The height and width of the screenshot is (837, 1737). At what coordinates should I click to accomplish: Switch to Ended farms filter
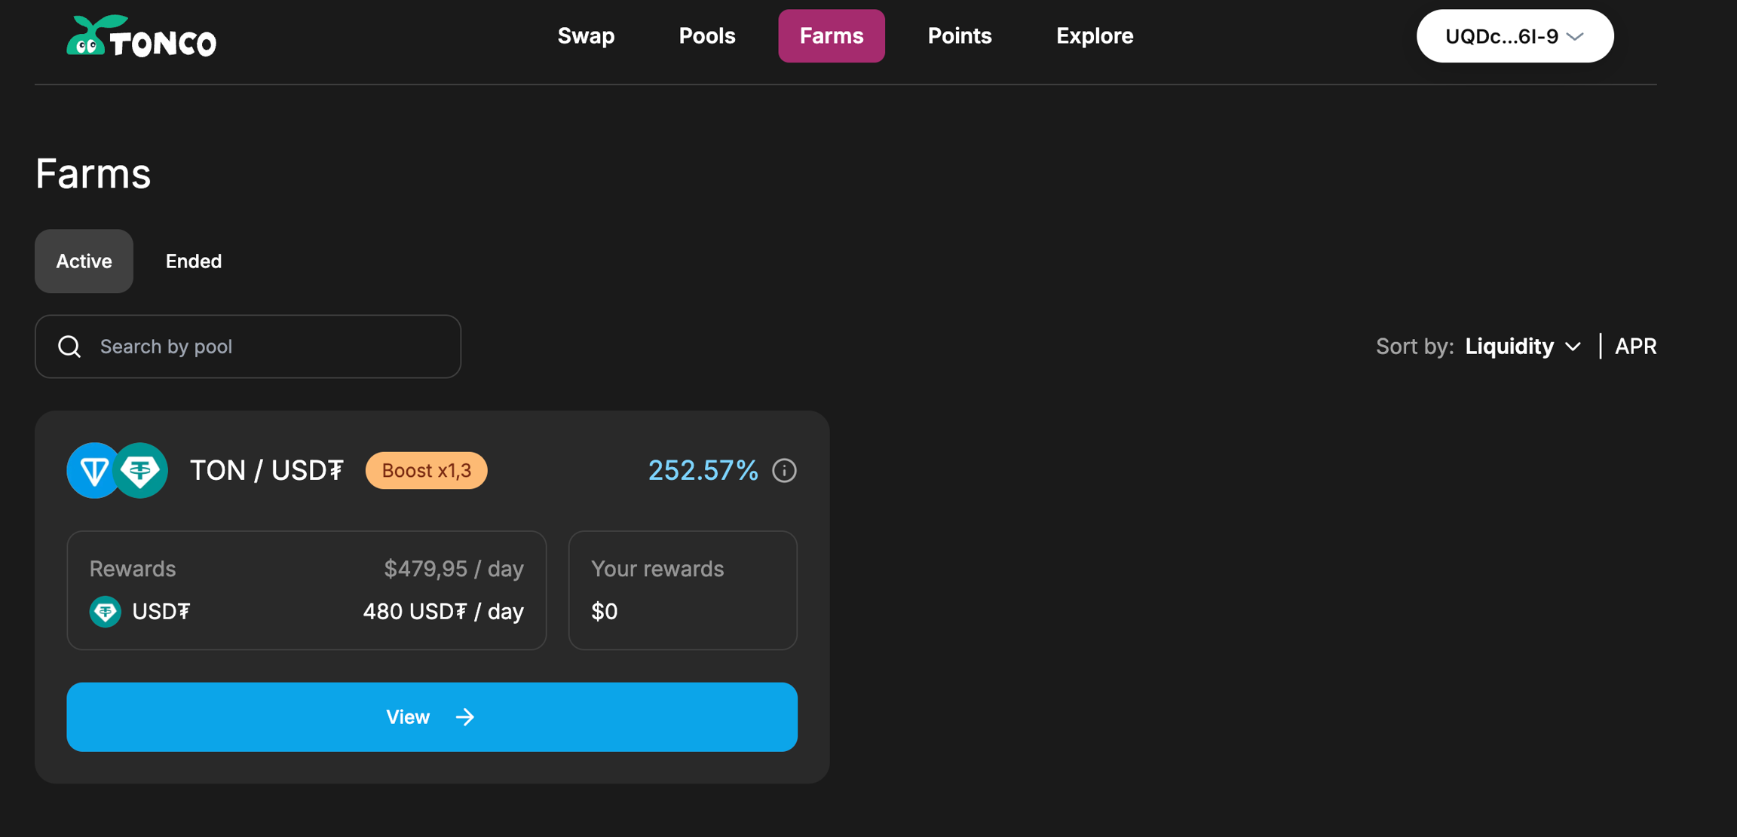click(x=194, y=261)
